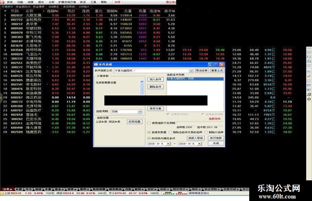Click the 加入条件 button
This screenshot has width=312, height=201.
point(156,79)
